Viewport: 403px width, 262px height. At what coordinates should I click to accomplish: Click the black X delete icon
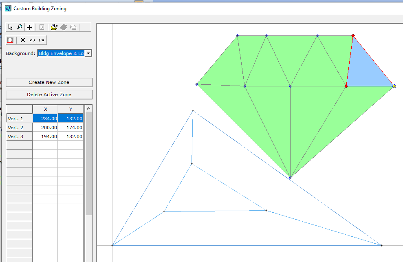click(x=23, y=40)
